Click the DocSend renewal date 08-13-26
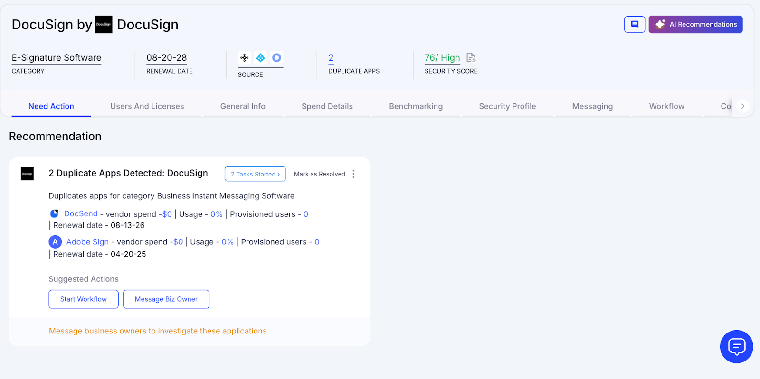This screenshot has width=760, height=379. pyautogui.click(x=128, y=225)
